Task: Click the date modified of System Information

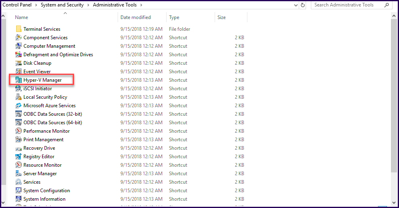Action: tap(141, 199)
